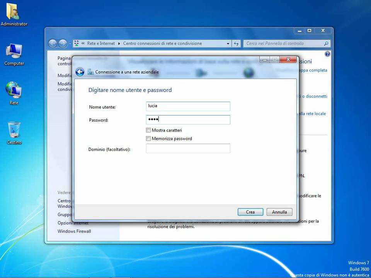
Task: Select the Computer desktop icon
Action: (14, 54)
